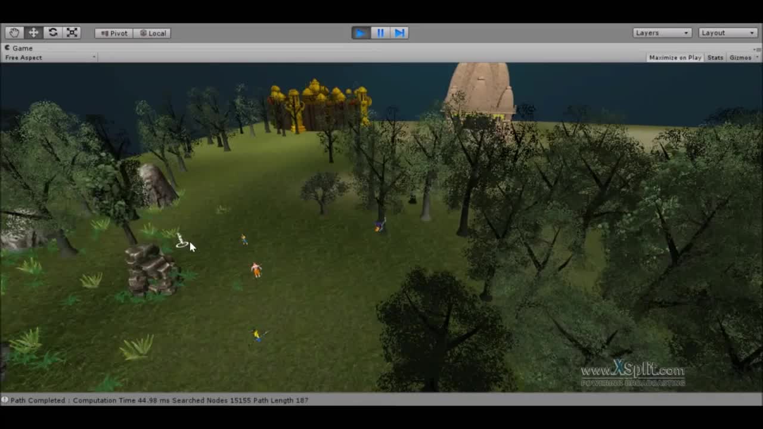Toggle Local to switch to Global coordinates
This screenshot has width=763, height=429.
(x=152, y=33)
